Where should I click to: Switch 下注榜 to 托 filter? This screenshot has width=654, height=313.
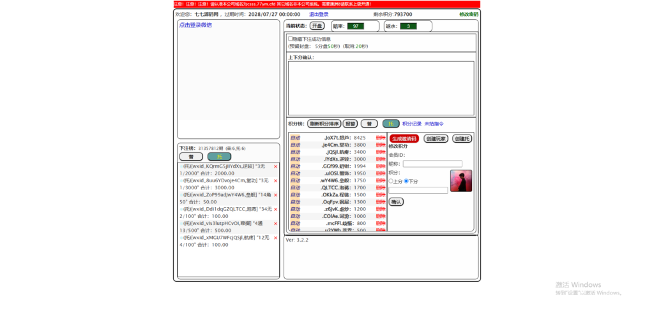point(220,157)
